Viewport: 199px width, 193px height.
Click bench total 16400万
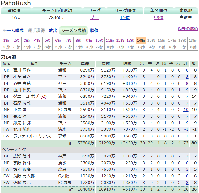click(86, 189)
